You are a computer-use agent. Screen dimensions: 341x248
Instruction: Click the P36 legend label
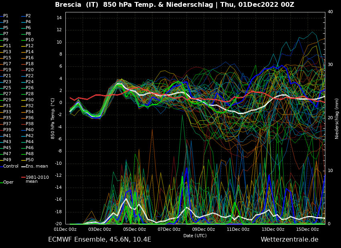pyautogui.click(x=30, y=118)
